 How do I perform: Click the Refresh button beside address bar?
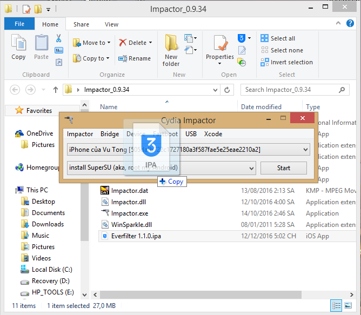[228, 90]
